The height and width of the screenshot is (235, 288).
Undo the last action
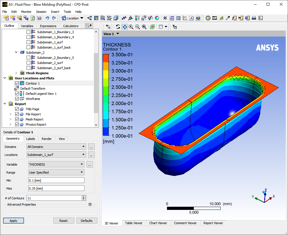point(47,18)
